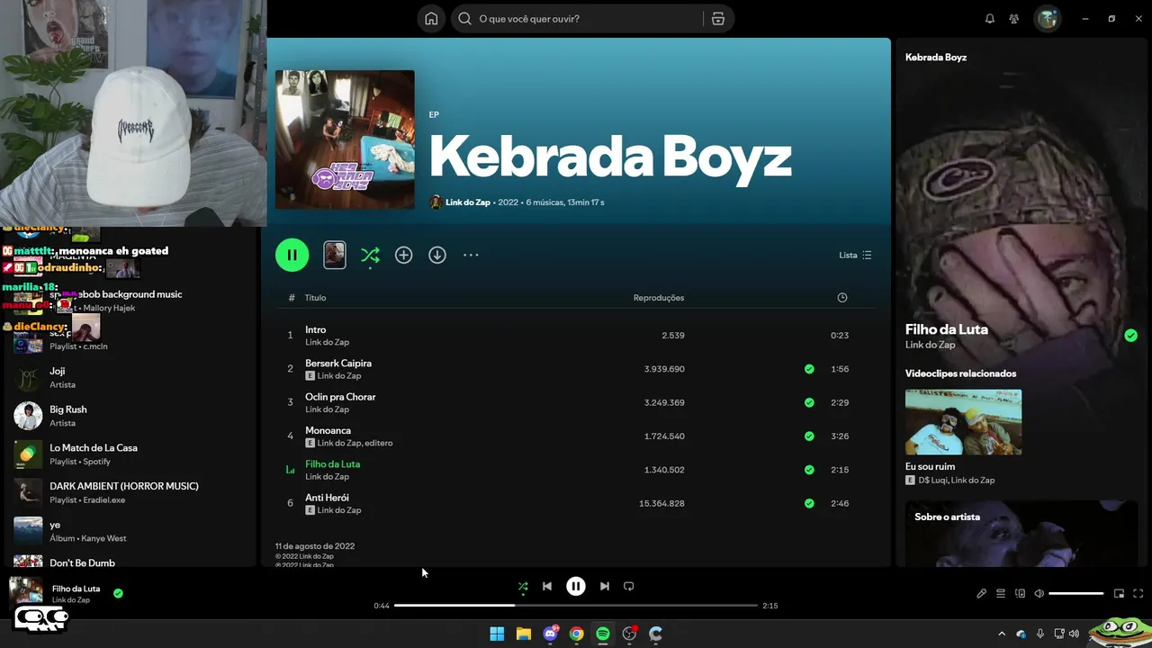This screenshot has width=1152, height=648.
Task: Open Big Rush artist in library sidebar
Action: [130, 416]
